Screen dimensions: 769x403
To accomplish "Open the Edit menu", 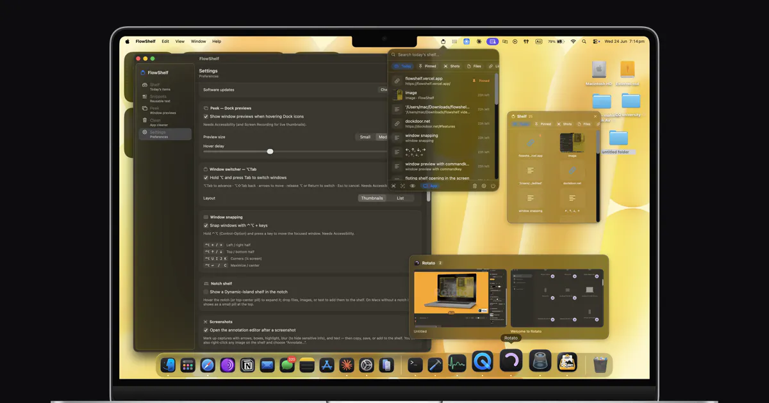I will 165,42.
